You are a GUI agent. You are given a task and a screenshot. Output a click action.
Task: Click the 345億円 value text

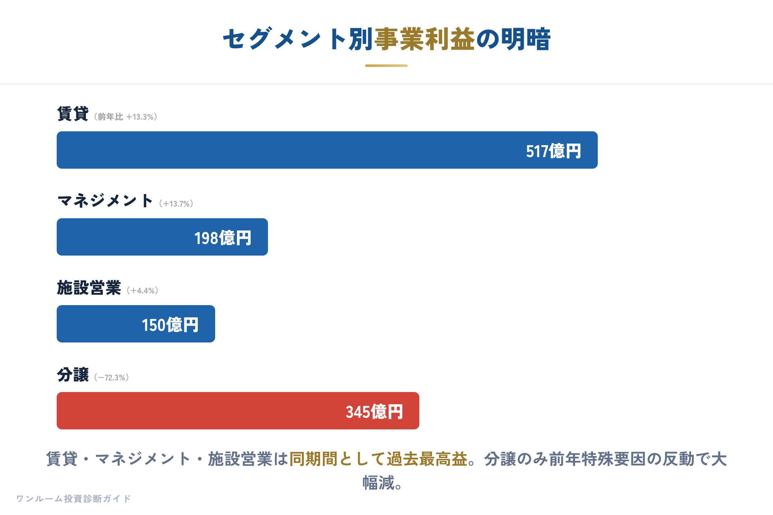[x=374, y=412]
